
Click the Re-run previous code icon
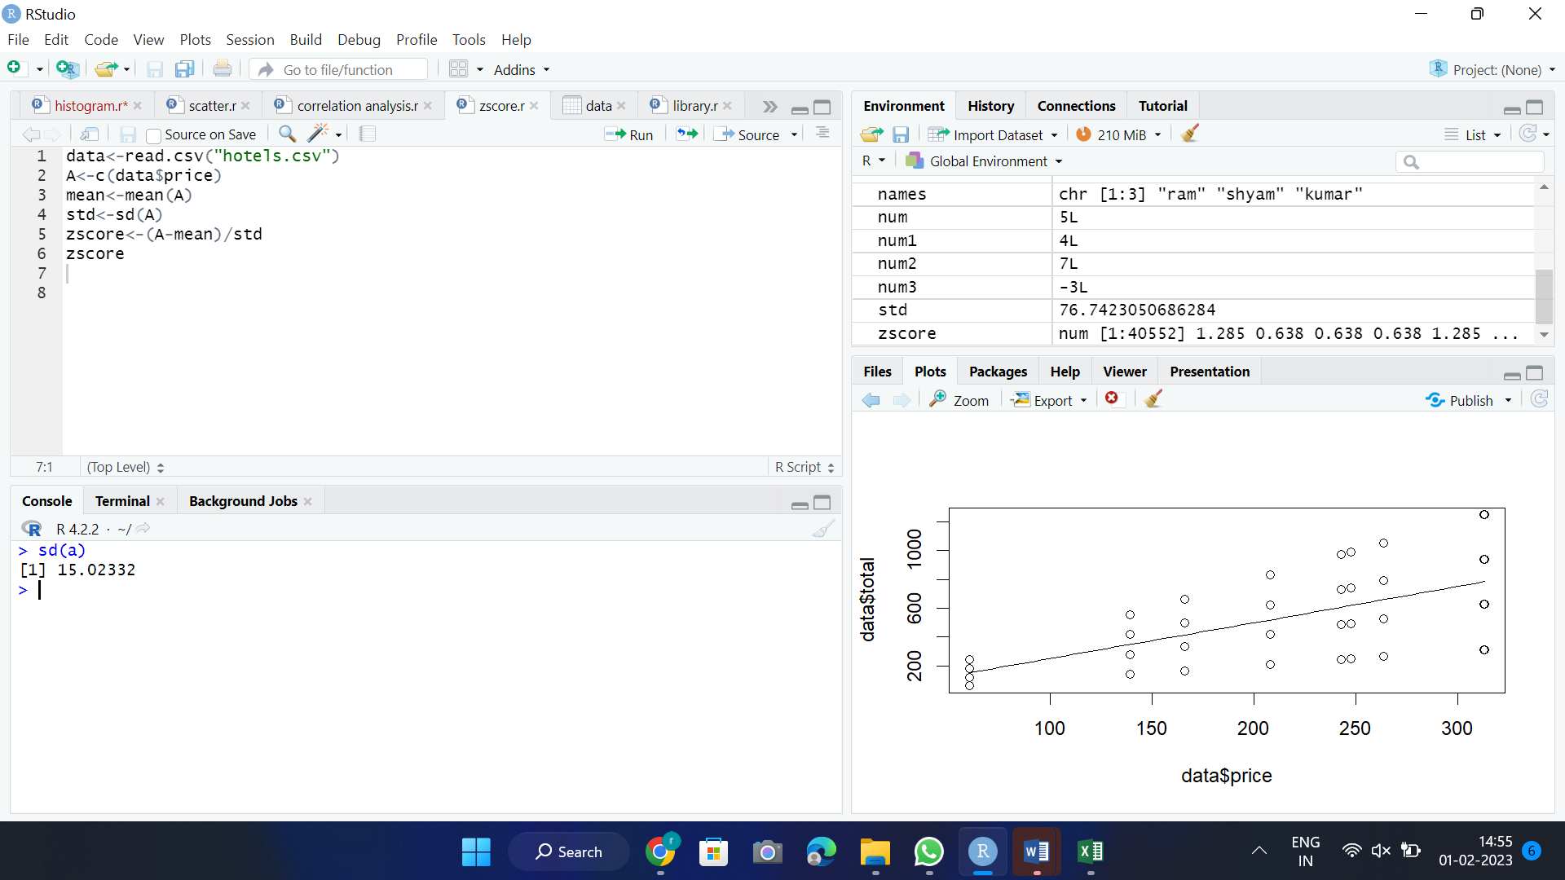687,134
